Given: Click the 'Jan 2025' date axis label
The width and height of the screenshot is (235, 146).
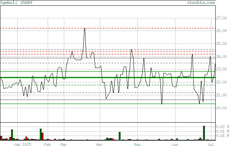Looking at the screenshot, I should click(x=22, y=144).
